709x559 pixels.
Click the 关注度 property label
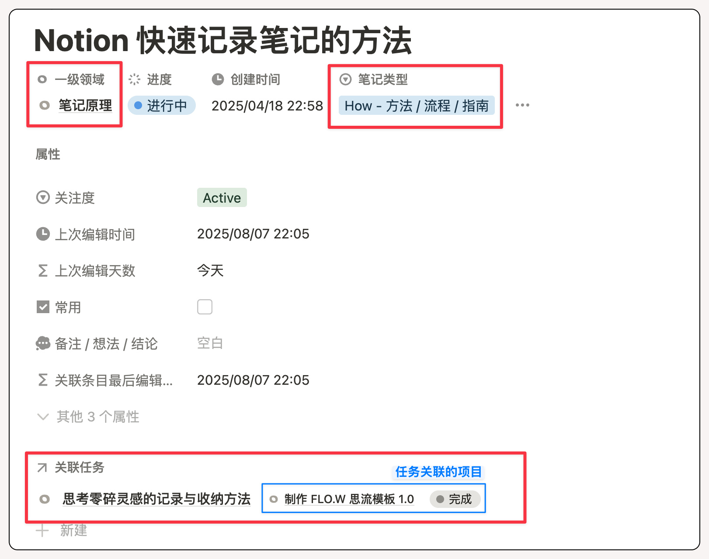tap(75, 198)
